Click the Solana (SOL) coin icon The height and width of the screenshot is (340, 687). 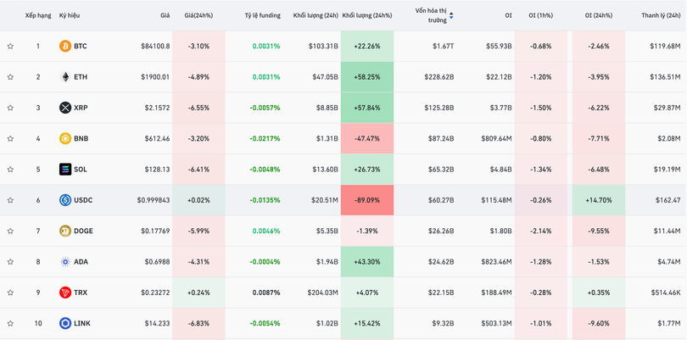coord(65,170)
